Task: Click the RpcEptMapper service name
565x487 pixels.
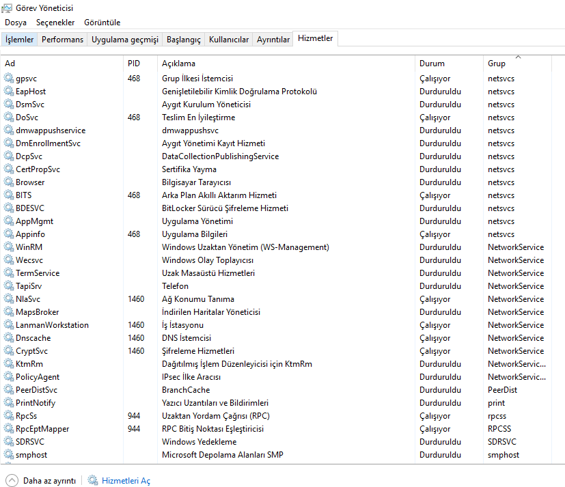Action: click(x=42, y=429)
